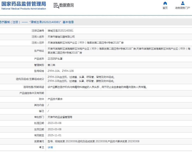Click ZYFH-10A composition line with 背带
192x153 pixels.
pyautogui.click(x=81, y=77)
